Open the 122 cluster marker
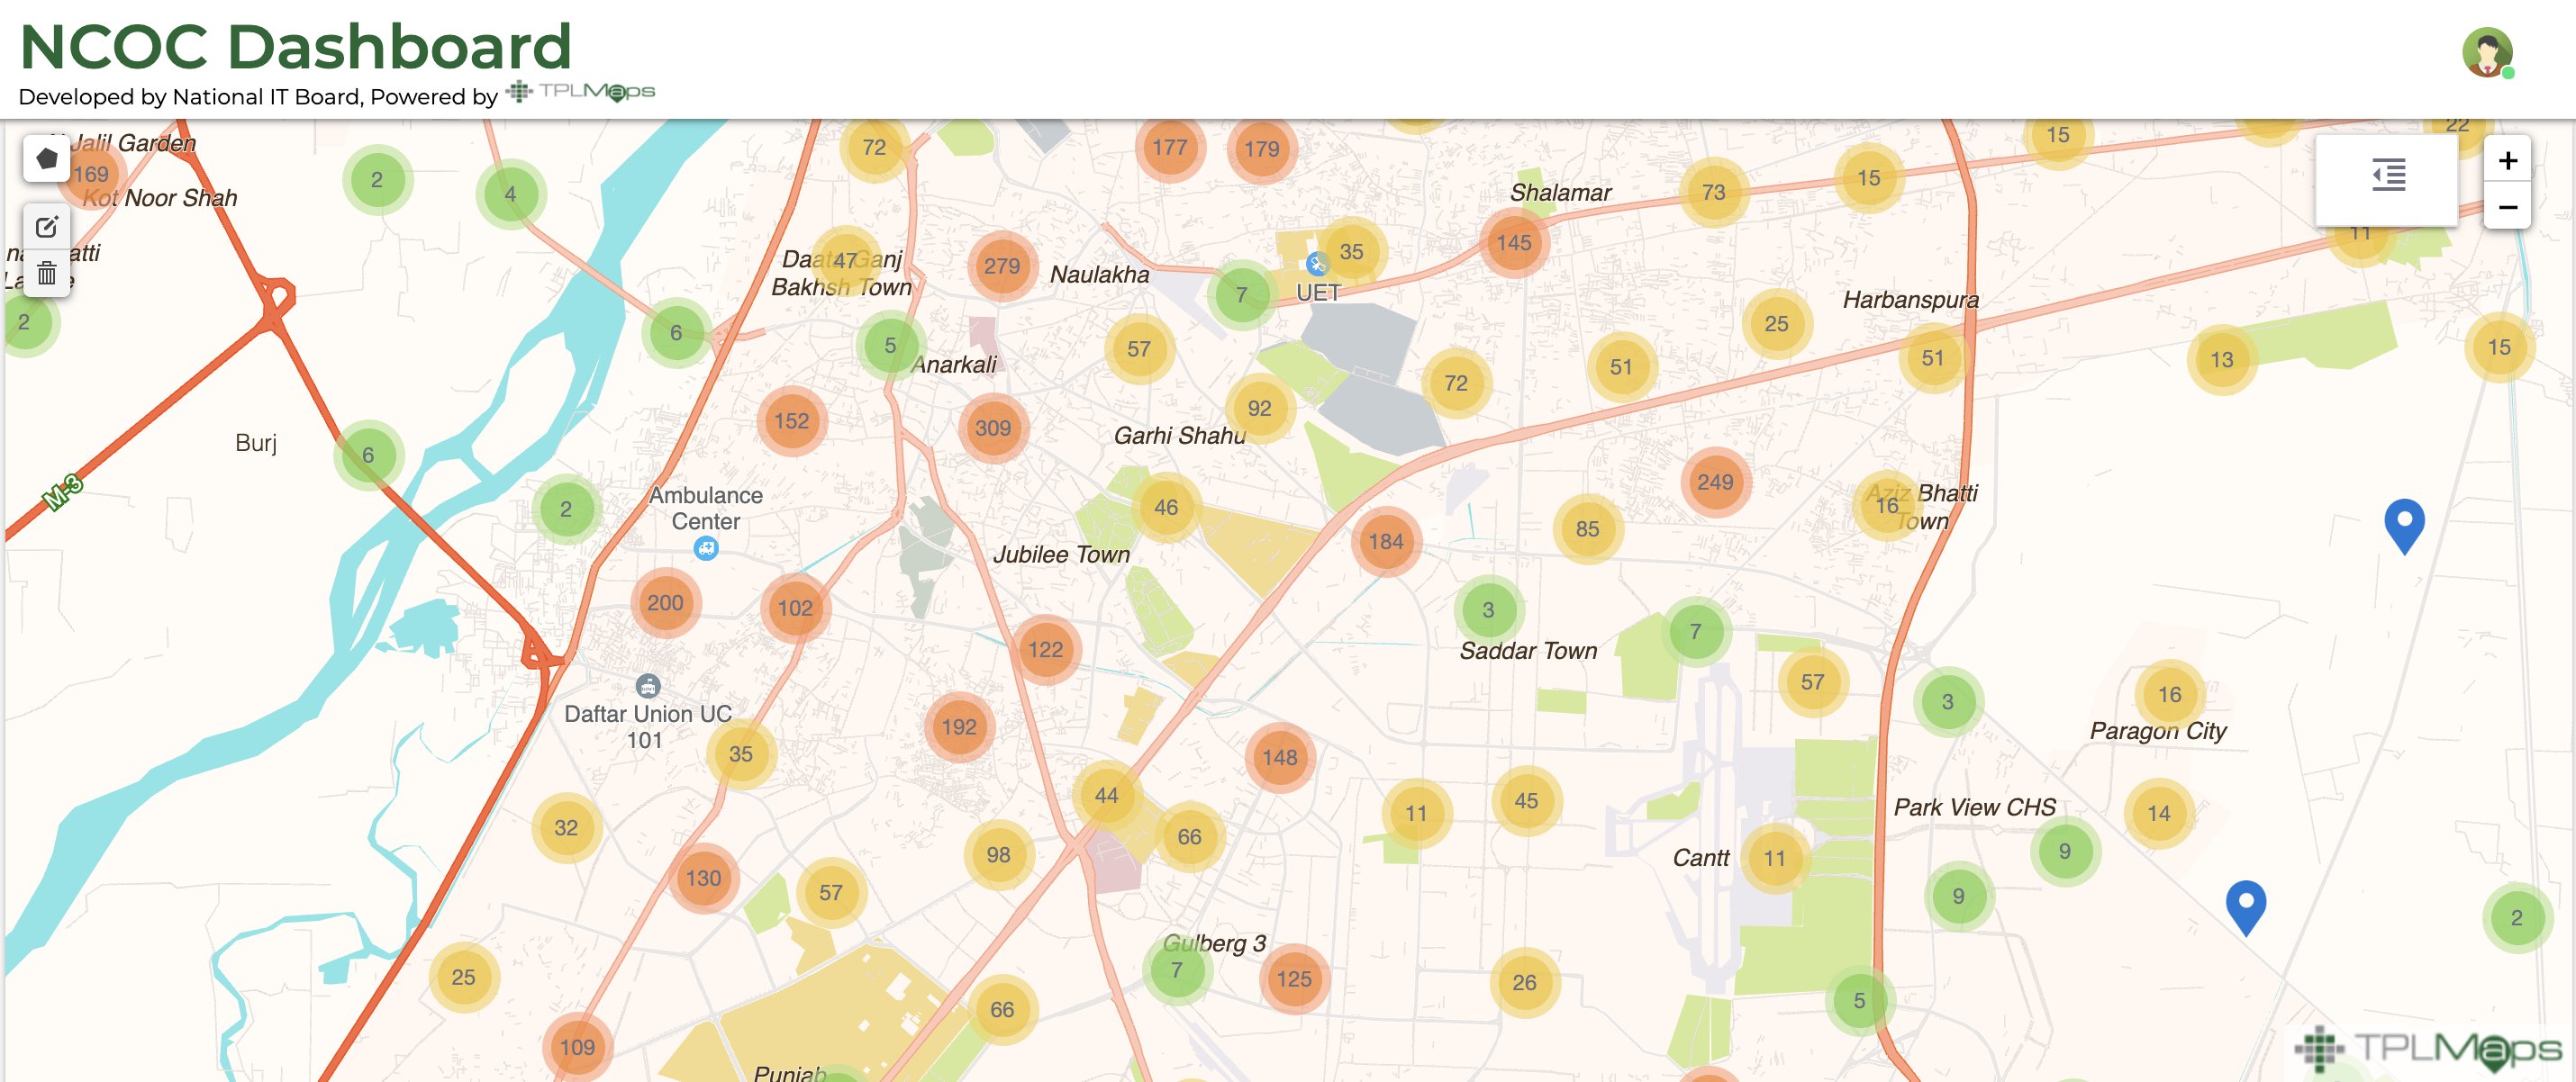The width and height of the screenshot is (2576, 1082). 1045,649
